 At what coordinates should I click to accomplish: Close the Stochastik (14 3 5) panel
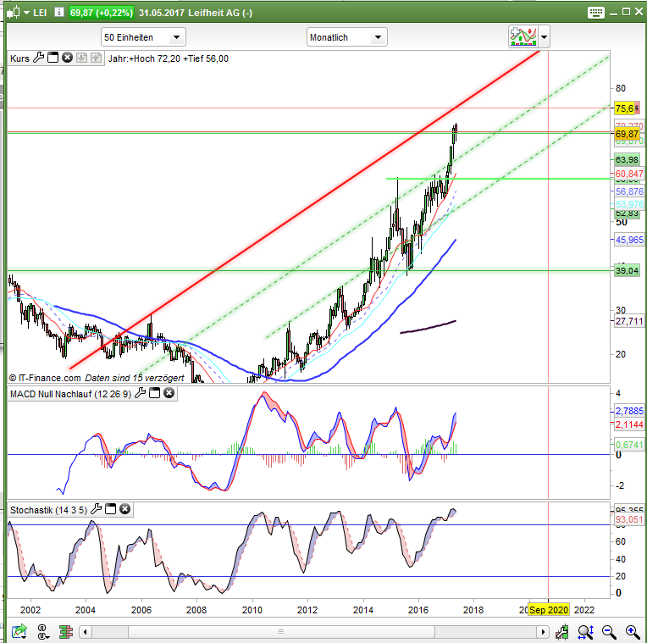(124, 509)
